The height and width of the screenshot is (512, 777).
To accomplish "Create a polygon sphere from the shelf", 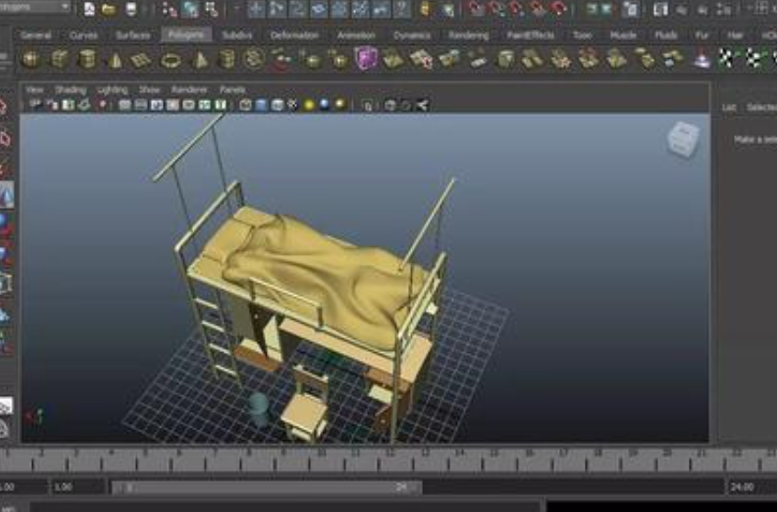I will (30, 60).
